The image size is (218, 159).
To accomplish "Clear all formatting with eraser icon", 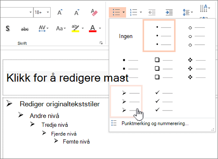I will 94,13.
